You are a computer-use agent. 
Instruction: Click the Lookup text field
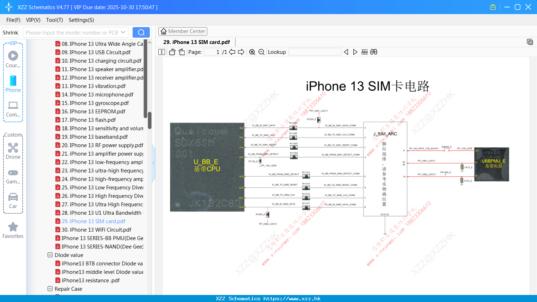click(315, 52)
